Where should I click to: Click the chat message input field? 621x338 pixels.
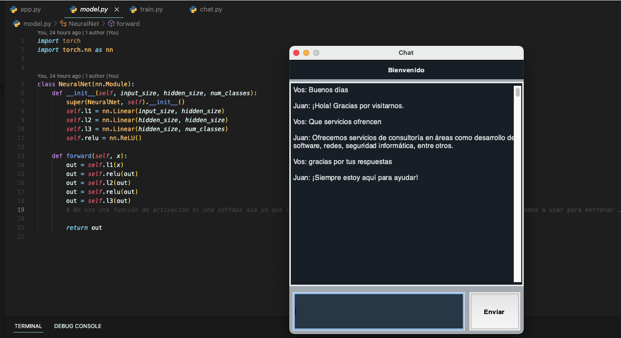point(379,311)
